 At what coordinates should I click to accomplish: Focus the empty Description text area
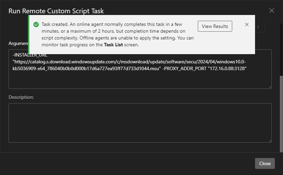click(x=140, y=123)
